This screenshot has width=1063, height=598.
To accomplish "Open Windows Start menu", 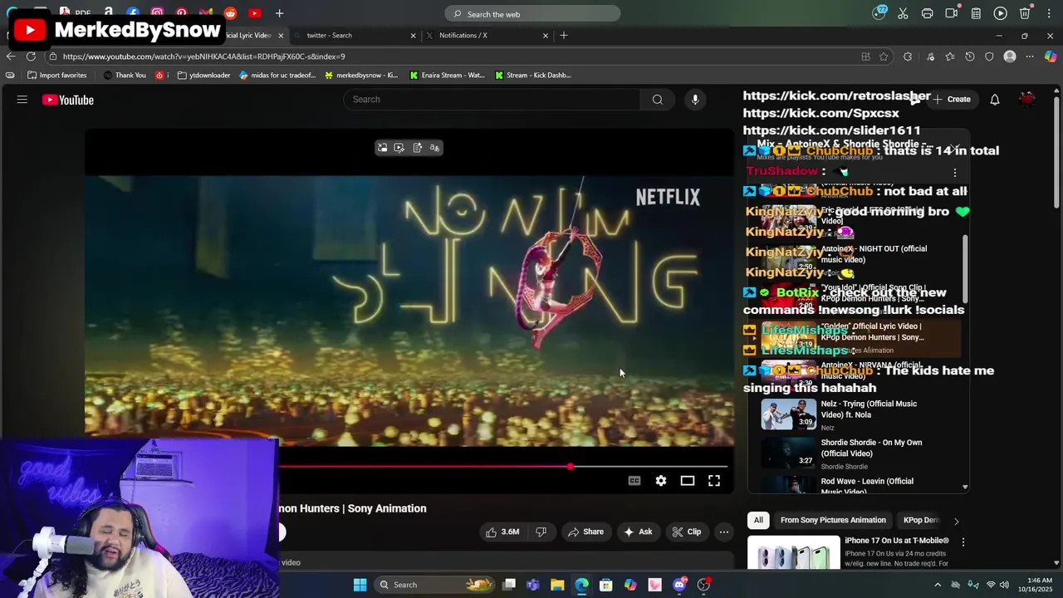I will (360, 585).
